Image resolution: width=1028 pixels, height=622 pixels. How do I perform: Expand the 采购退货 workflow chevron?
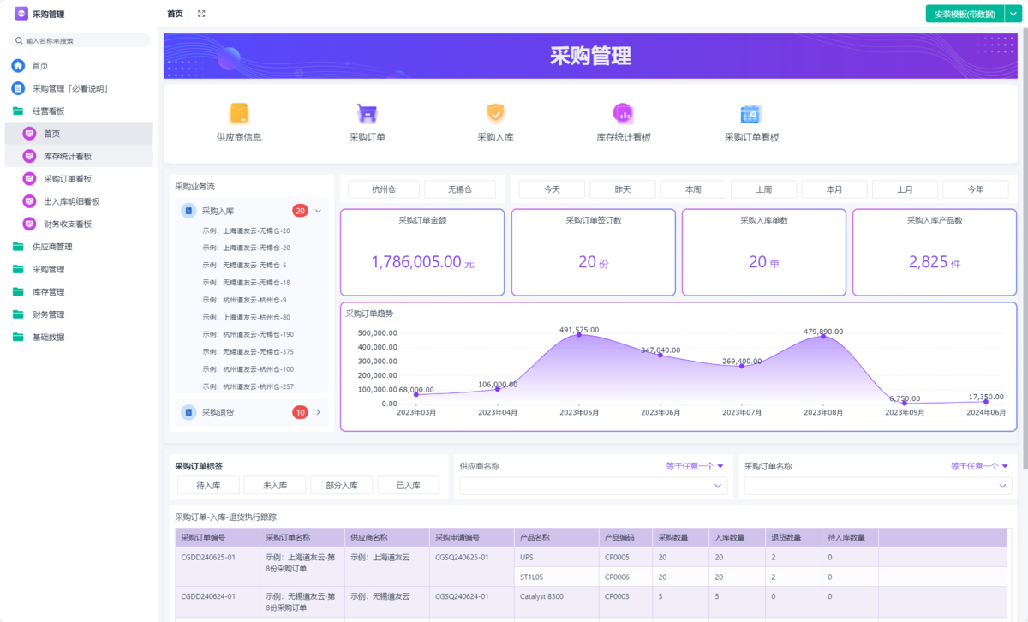tap(318, 412)
